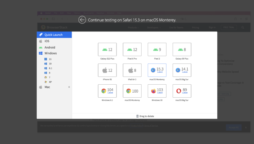
Task: Select Pixel 6 Pro Android 12 tile
Action: point(132,50)
